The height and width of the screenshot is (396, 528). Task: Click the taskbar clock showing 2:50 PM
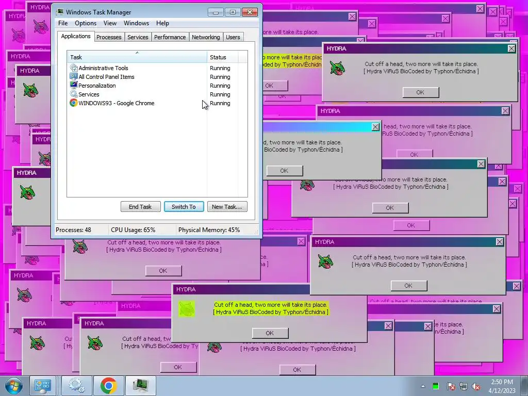coord(502,386)
